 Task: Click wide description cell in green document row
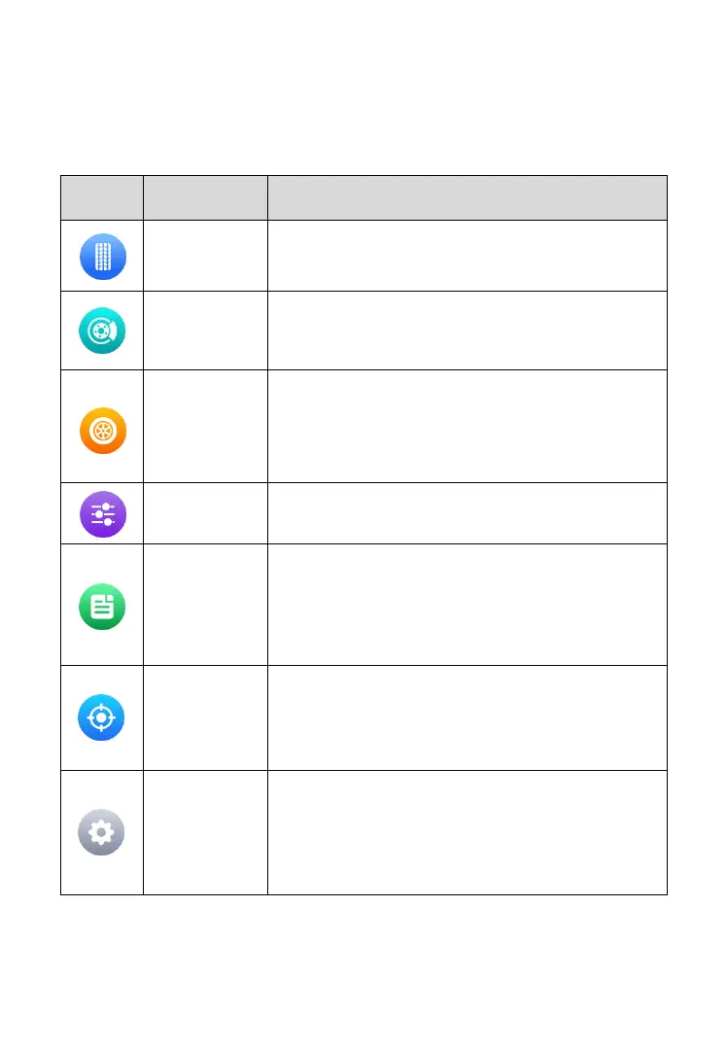click(467, 605)
